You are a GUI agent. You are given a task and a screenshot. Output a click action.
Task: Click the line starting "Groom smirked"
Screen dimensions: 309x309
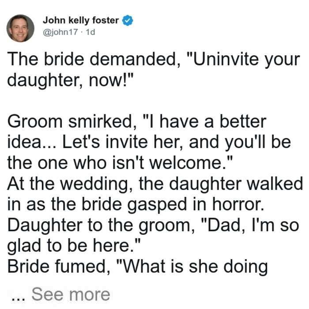click(x=137, y=122)
